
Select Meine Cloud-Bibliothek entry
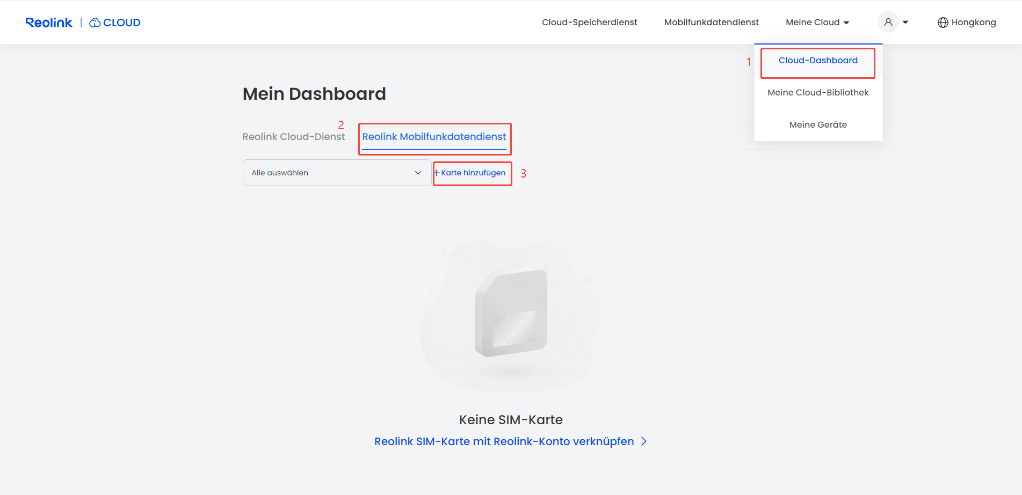(x=818, y=93)
